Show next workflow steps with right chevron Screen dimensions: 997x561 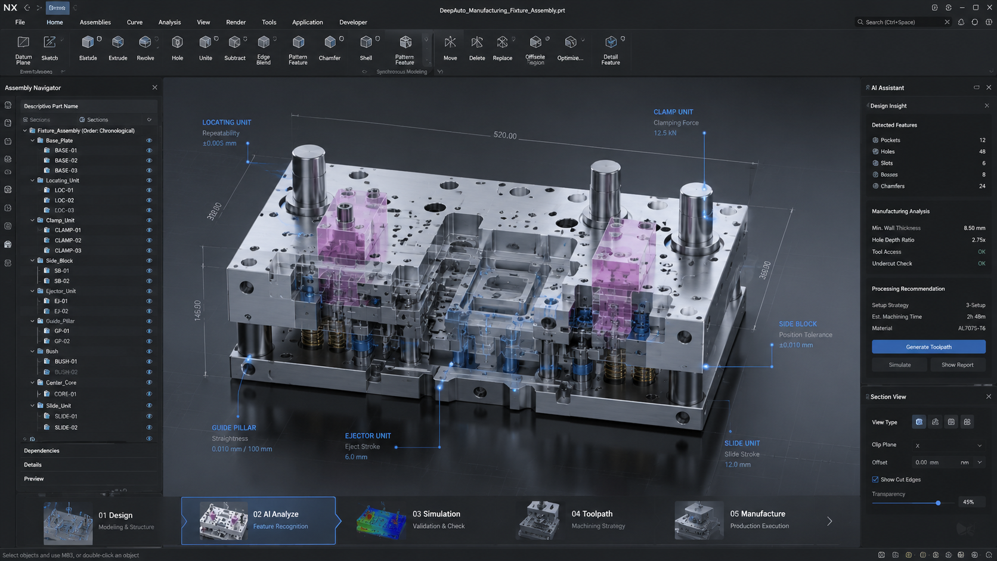(x=829, y=521)
